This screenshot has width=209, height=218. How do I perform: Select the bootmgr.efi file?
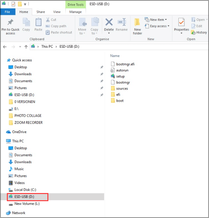point(123,64)
